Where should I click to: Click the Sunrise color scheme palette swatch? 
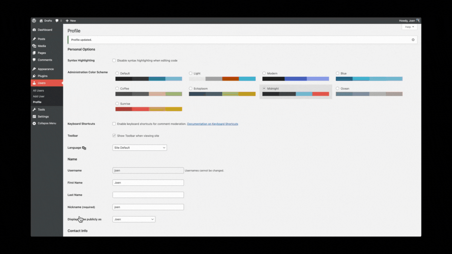[148, 109]
